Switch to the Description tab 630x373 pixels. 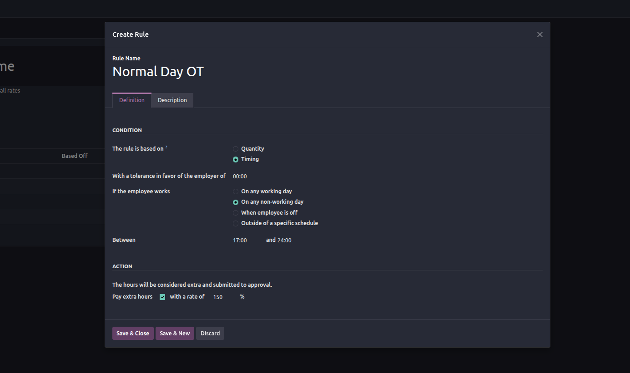coord(172,100)
